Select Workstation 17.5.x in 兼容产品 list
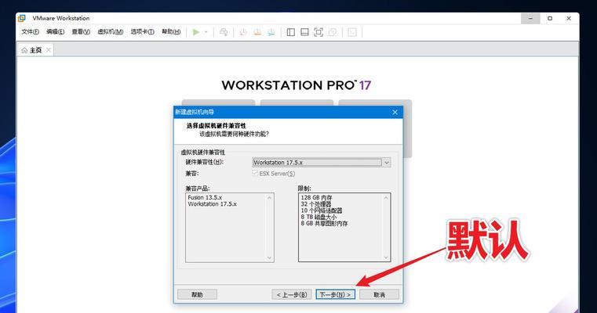 tap(212, 204)
